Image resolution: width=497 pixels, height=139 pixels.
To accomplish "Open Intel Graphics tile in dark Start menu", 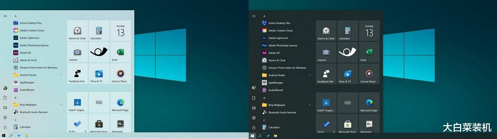I will pos(326,103).
